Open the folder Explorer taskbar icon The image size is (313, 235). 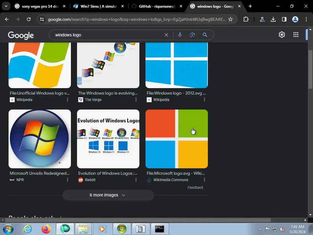click(x=83, y=229)
